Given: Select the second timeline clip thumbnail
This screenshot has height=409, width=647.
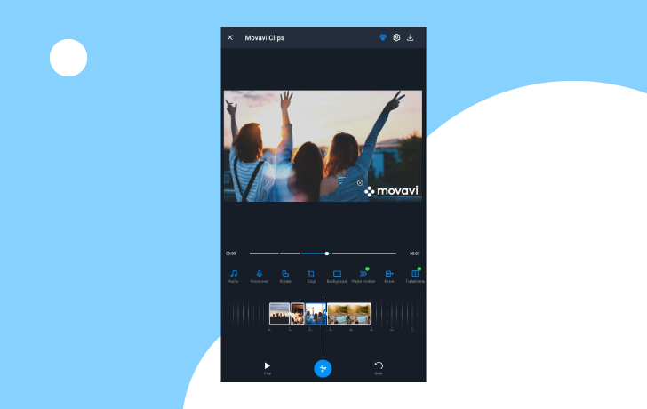Looking at the screenshot, I should pyautogui.click(x=298, y=314).
